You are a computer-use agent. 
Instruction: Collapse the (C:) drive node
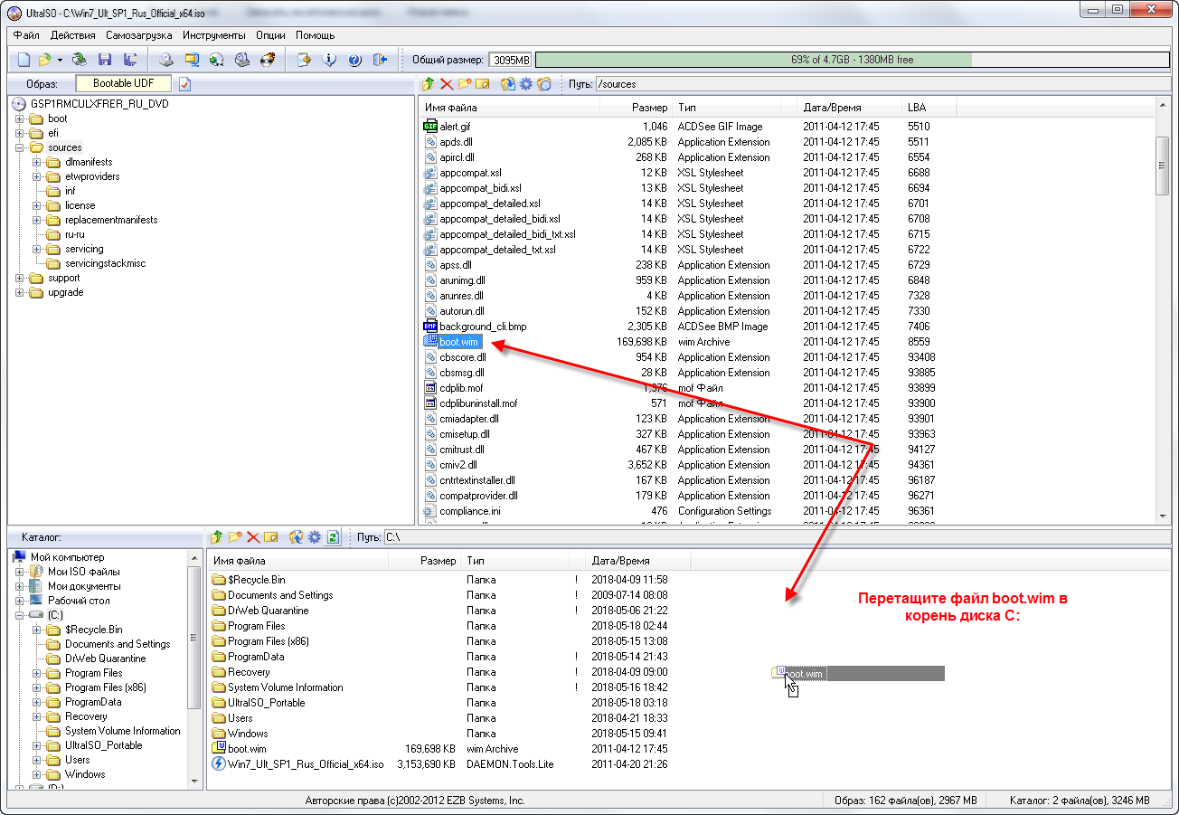click(20, 615)
